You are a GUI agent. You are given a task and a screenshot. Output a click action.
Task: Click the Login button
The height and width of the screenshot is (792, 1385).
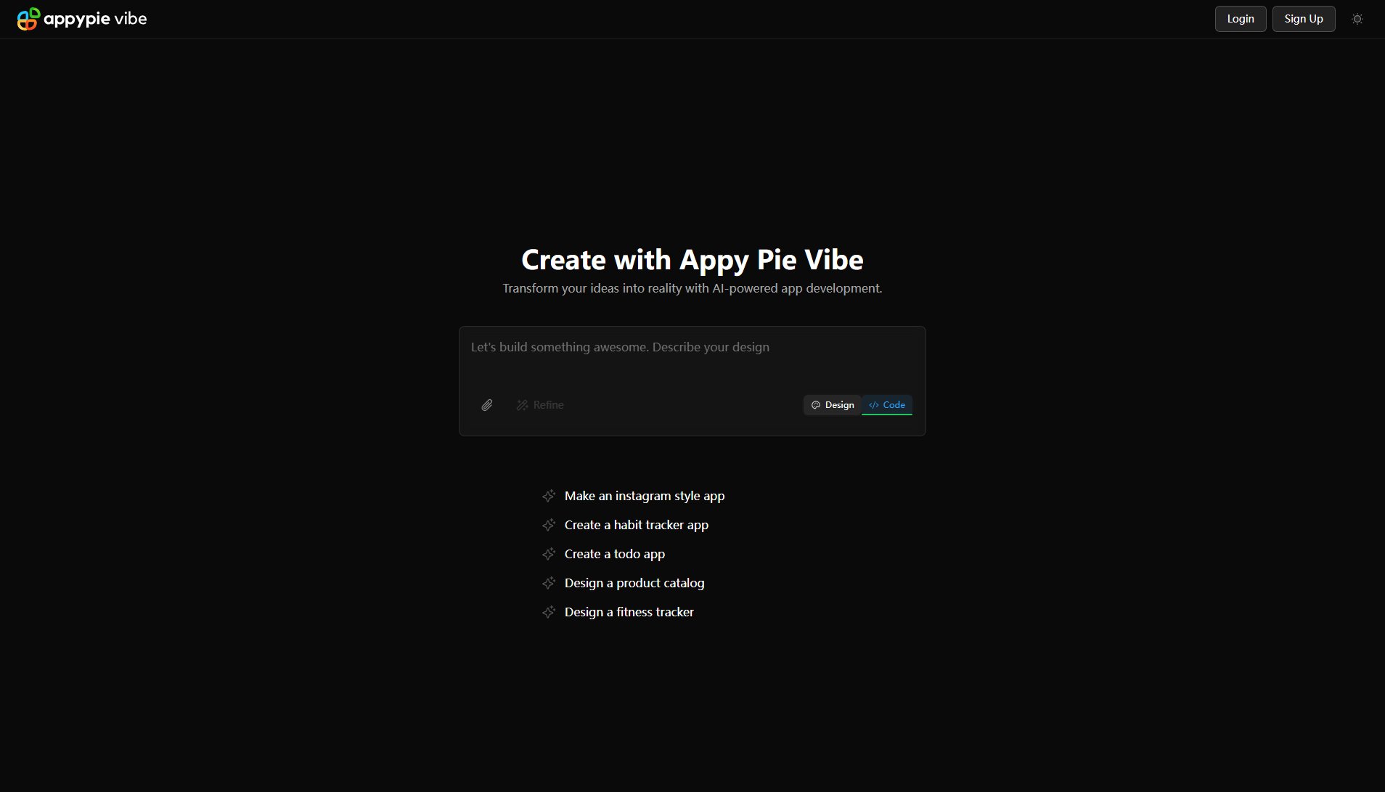[1240, 19]
